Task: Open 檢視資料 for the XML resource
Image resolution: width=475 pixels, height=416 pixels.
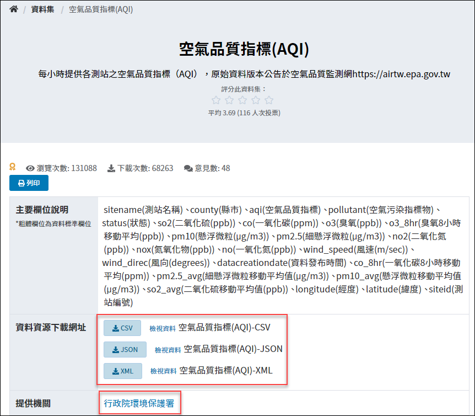Action: point(163,371)
